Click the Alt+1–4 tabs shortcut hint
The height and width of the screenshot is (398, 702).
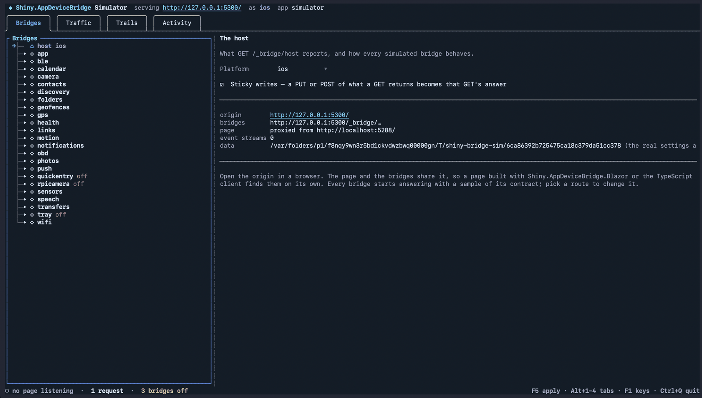pos(592,391)
